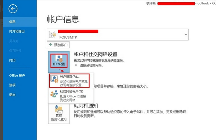Viewport: 216px width, 140px height.
Task: Click the rules and alerts folder icon
Action: pos(59,109)
